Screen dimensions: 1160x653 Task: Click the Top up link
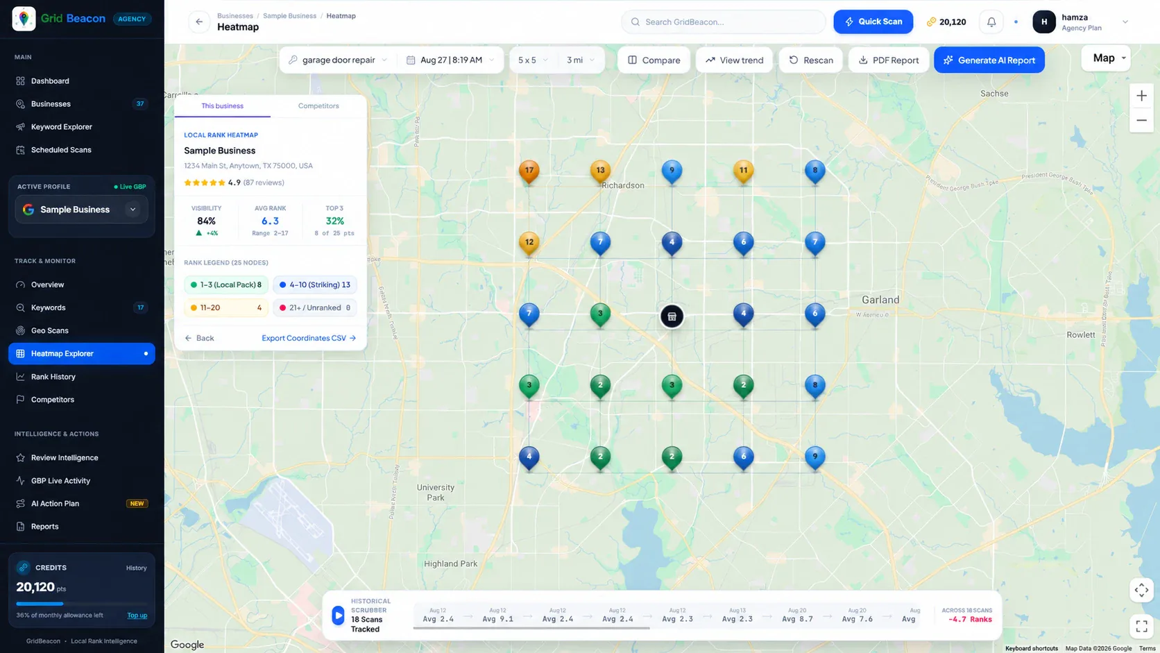137,616
